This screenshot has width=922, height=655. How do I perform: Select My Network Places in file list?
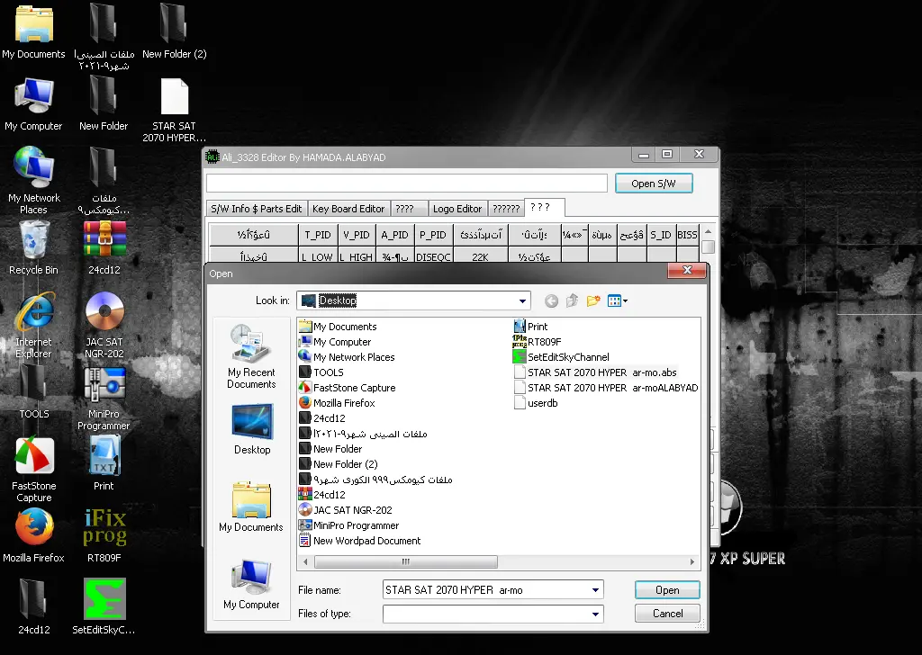[347, 357]
